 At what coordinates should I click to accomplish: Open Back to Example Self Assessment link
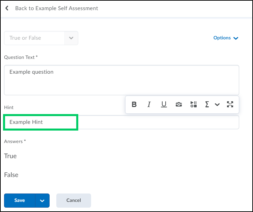pyautogui.click(x=56, y=8)
